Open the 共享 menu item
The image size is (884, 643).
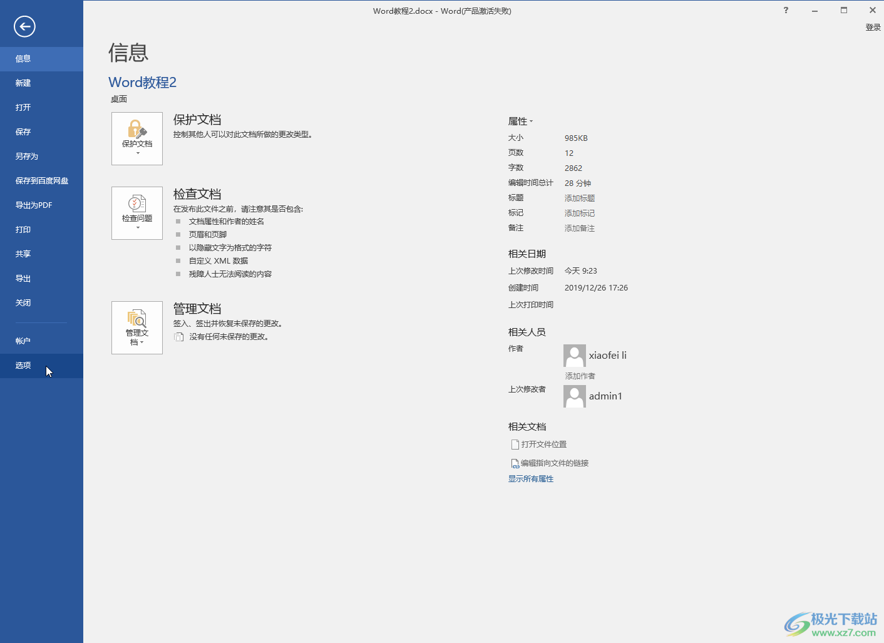pos(41,254)
